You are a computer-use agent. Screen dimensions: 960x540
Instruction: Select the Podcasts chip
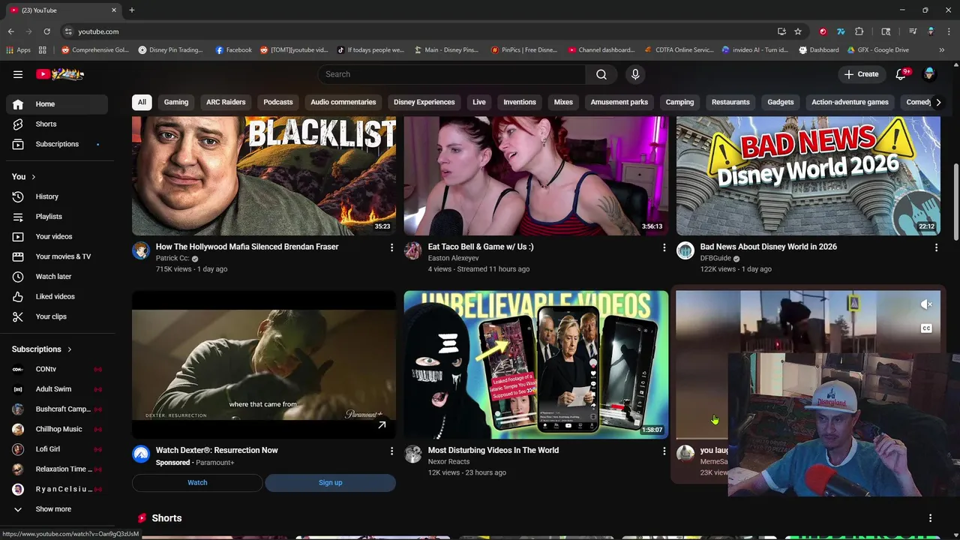pos(278,102)
